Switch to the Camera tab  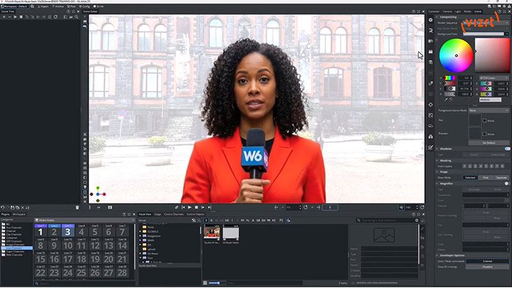(447, 12)
